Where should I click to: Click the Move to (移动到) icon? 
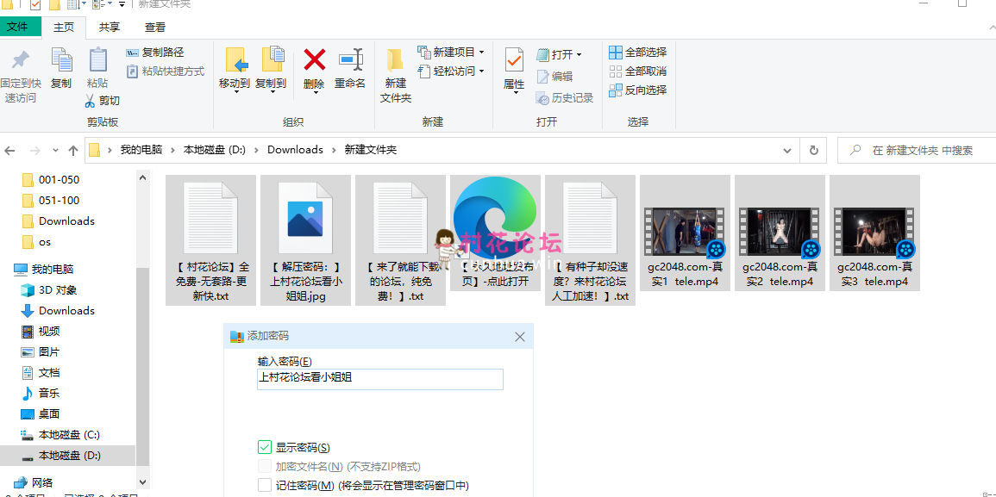point(235,60)
